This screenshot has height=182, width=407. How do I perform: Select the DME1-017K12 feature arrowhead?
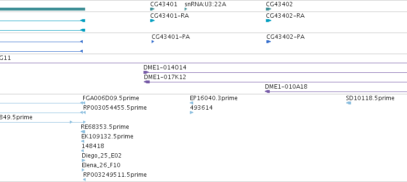point(147,82)
